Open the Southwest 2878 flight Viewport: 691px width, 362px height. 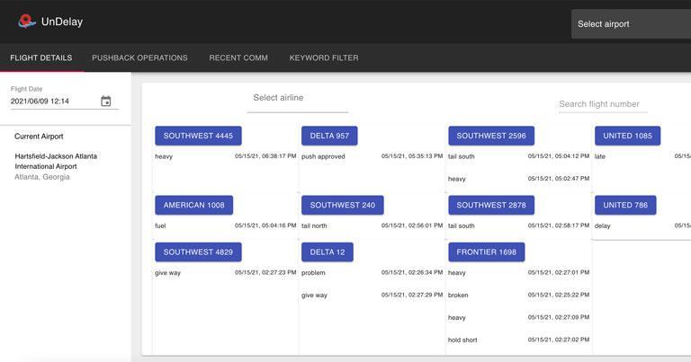pos(491,205)
